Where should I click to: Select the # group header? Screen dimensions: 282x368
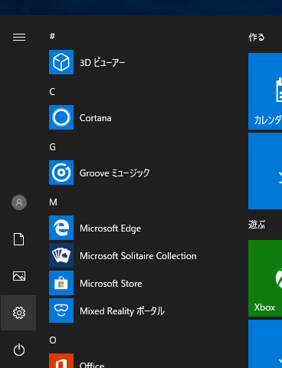[52, 36]
